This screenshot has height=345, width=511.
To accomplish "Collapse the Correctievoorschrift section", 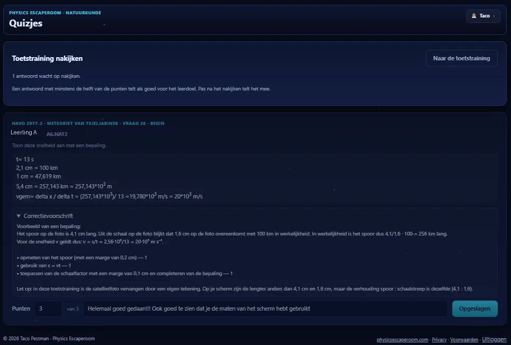I will 45,216.
